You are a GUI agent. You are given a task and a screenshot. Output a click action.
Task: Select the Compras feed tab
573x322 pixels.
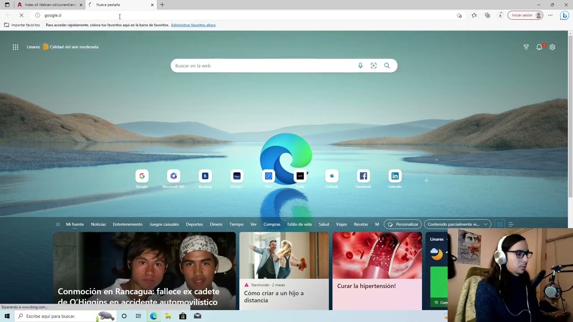(272, 225)
